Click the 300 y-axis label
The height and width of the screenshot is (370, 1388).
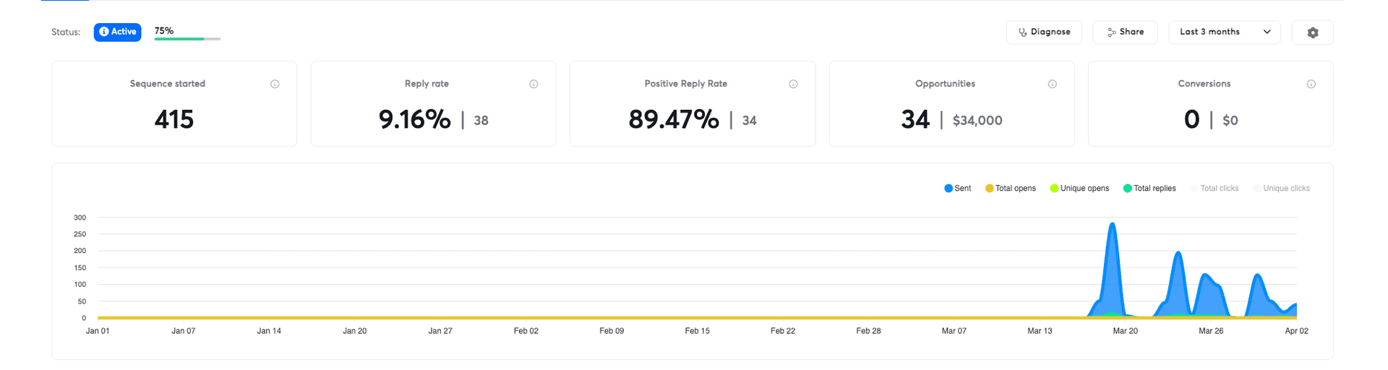[x=80, y=218]
